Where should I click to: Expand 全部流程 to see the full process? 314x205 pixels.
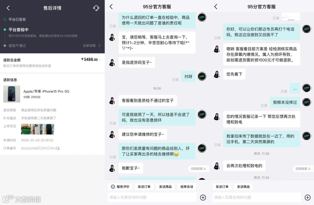tap(92, 46)
